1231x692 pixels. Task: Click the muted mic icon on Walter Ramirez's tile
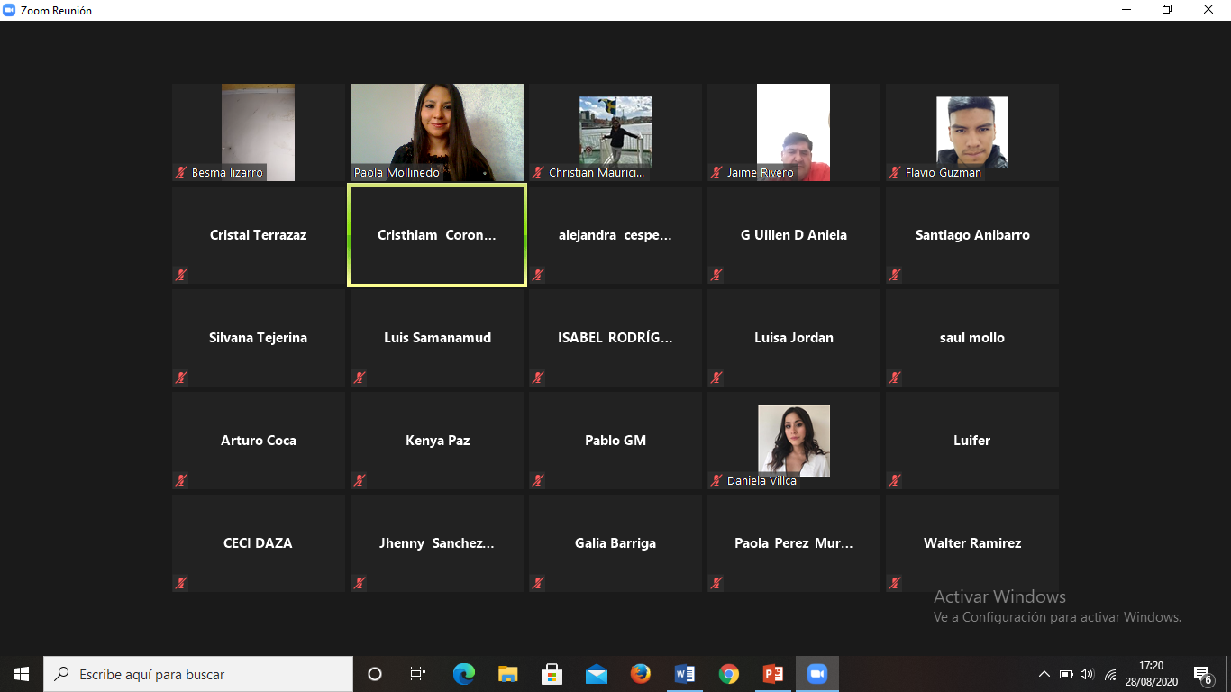tap(895, 583)
